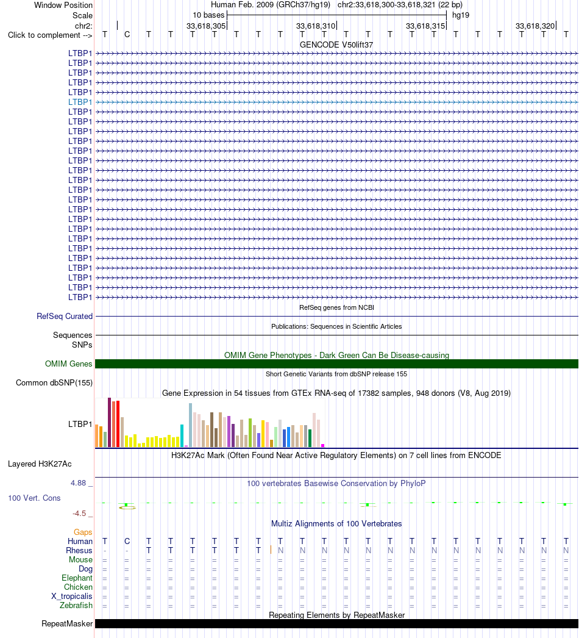579x638 pixels.
Task: Click the hg19 text beside the scale bar
Action: pyautogui.click(x=461, y=15)
